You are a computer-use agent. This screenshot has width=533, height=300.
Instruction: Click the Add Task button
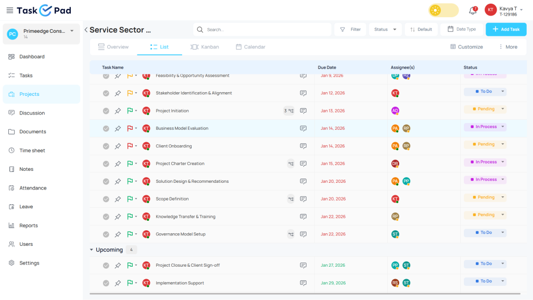[x=505, y=30]
